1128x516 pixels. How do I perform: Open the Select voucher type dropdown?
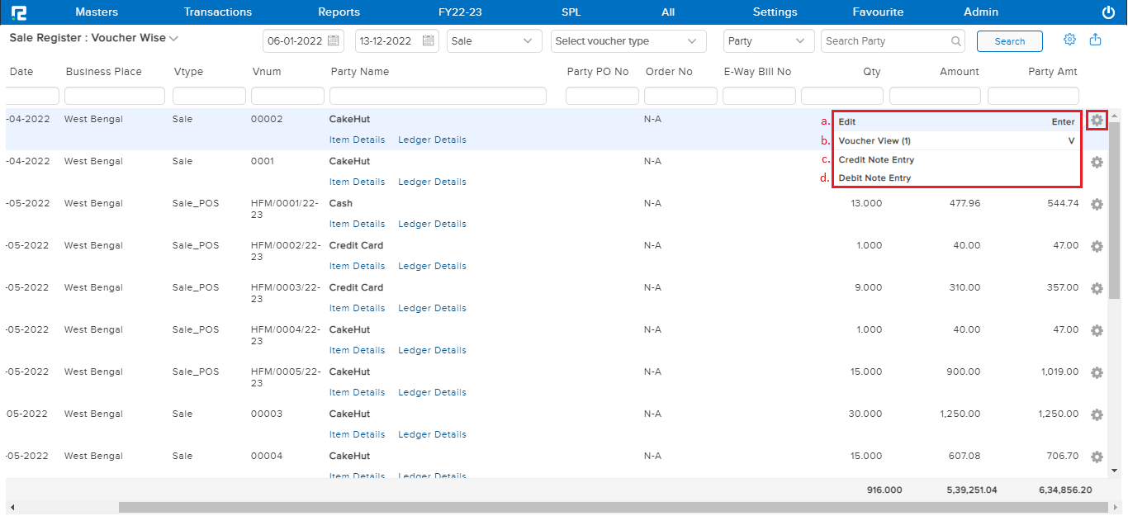tap(628, 40)
